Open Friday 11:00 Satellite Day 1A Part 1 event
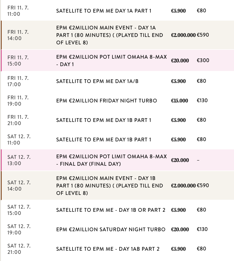234x261 pixels. tap(104, 11)
